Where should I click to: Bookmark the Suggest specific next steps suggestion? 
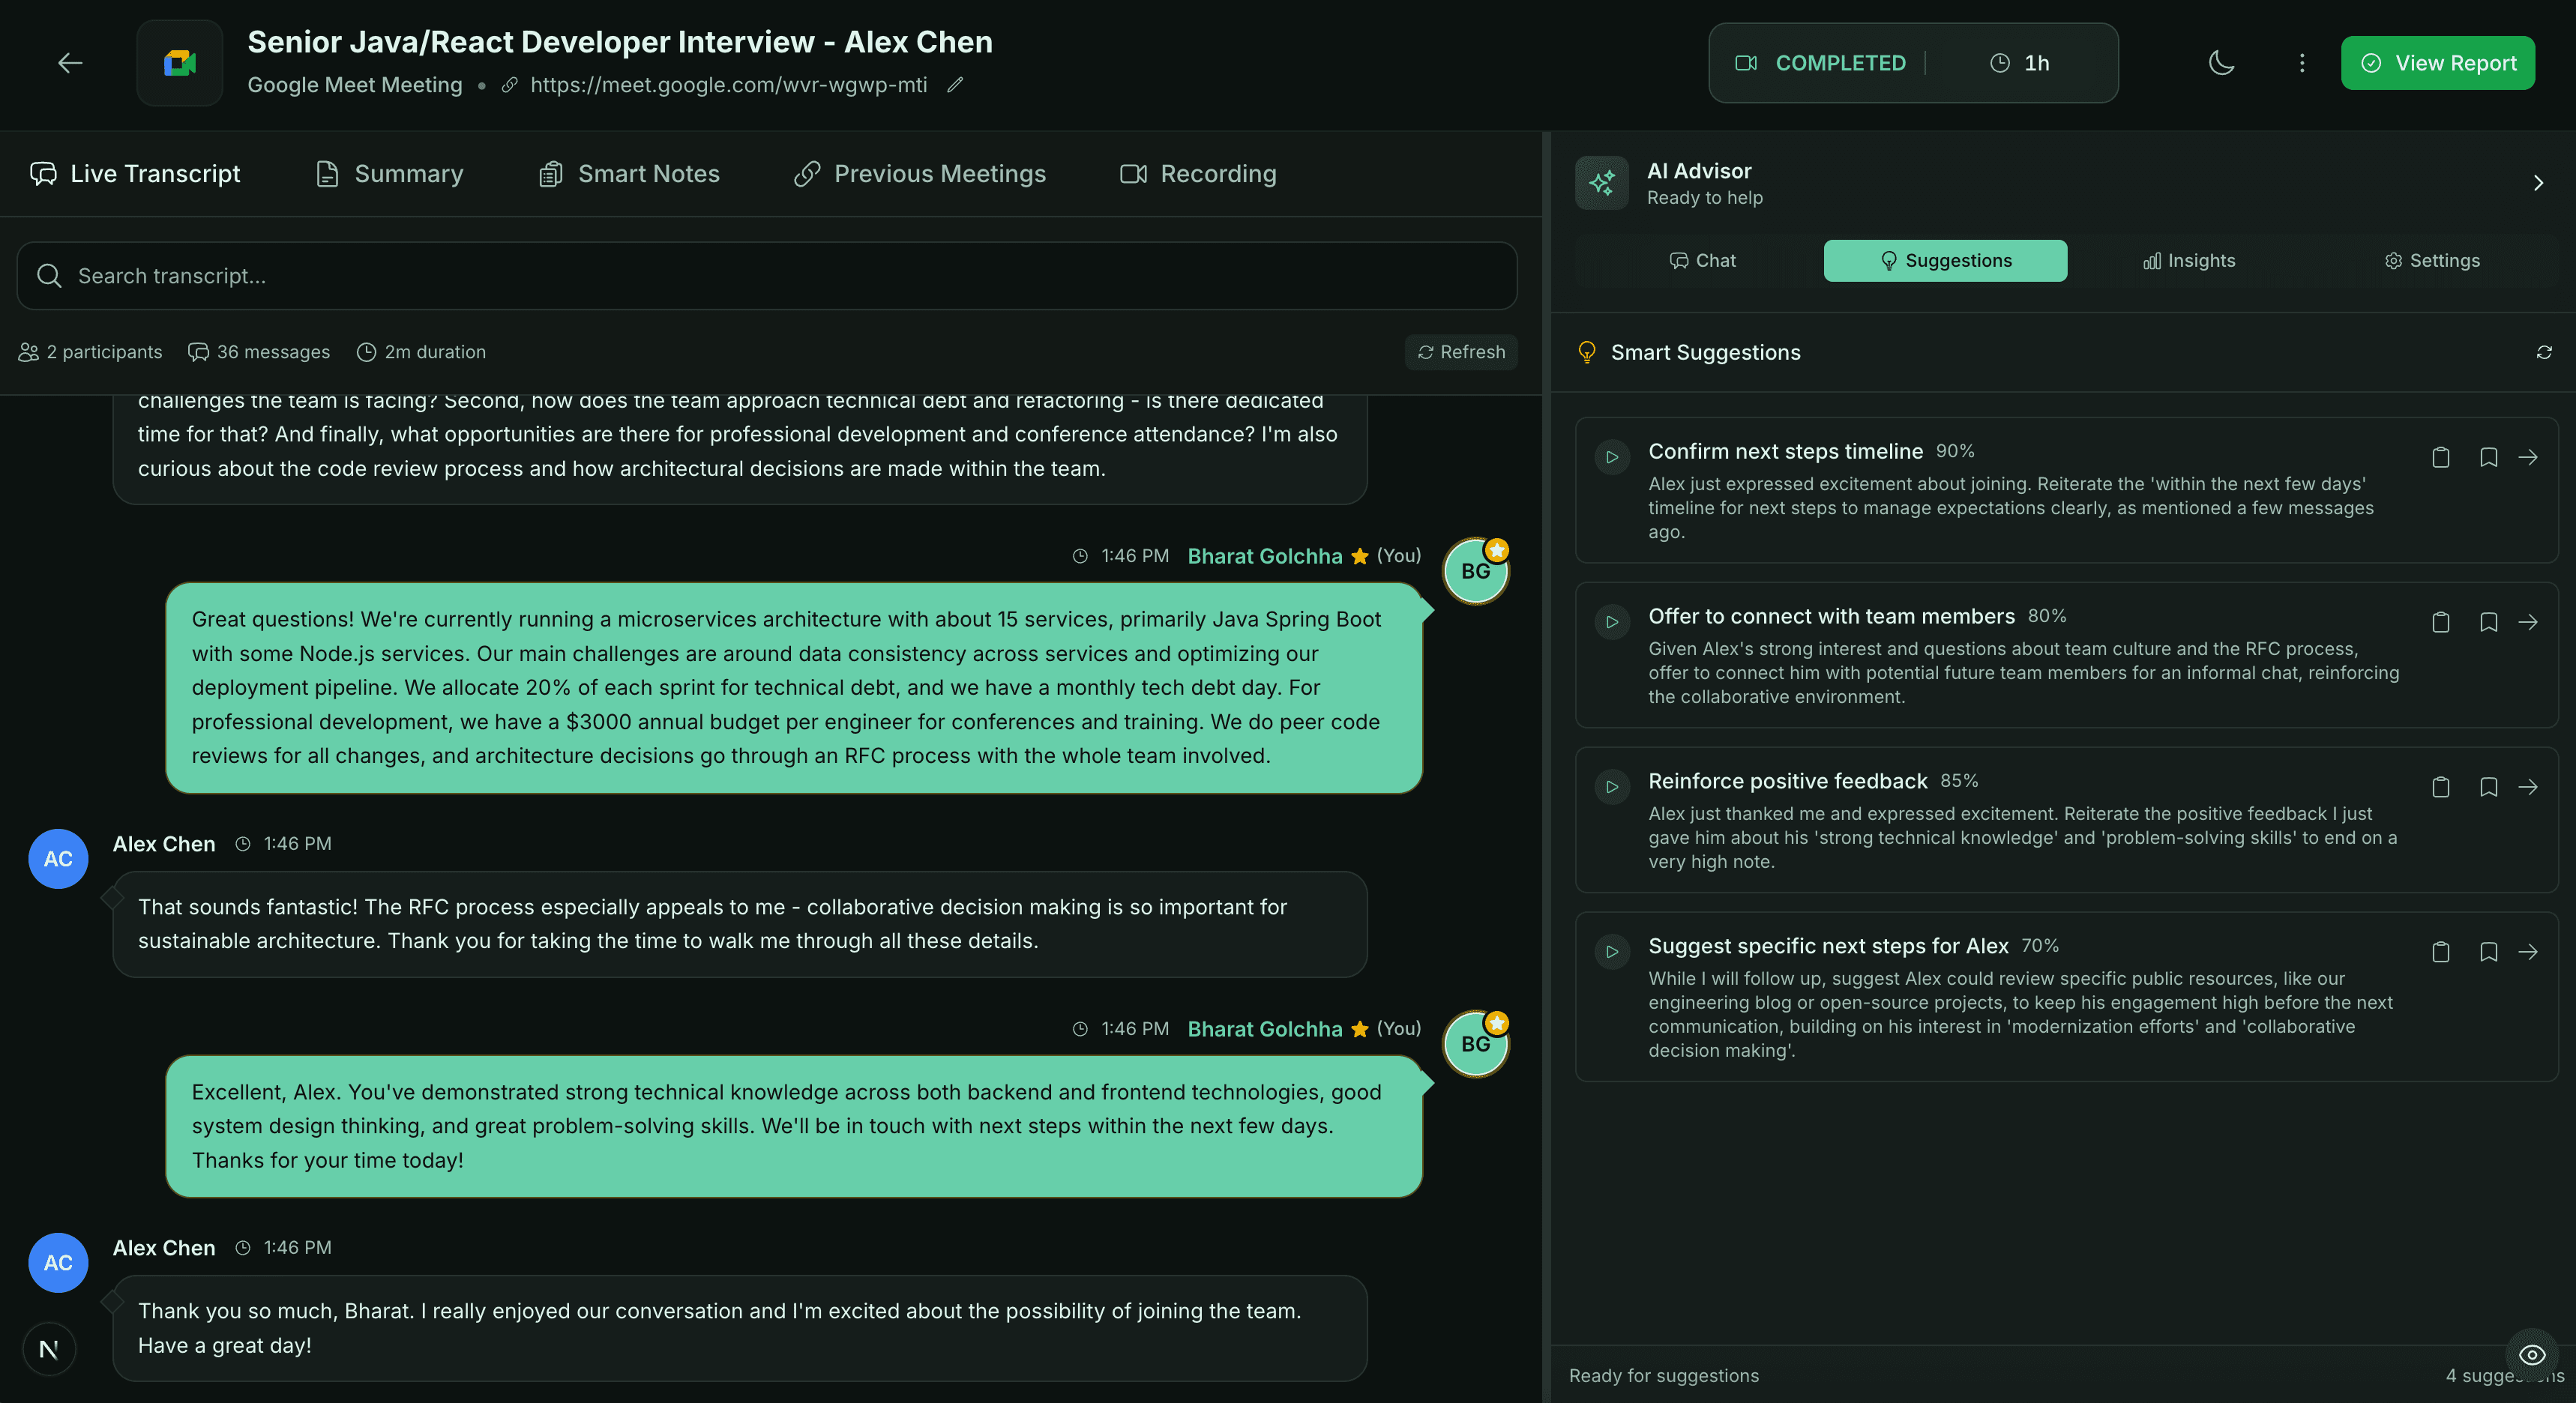2488,952
